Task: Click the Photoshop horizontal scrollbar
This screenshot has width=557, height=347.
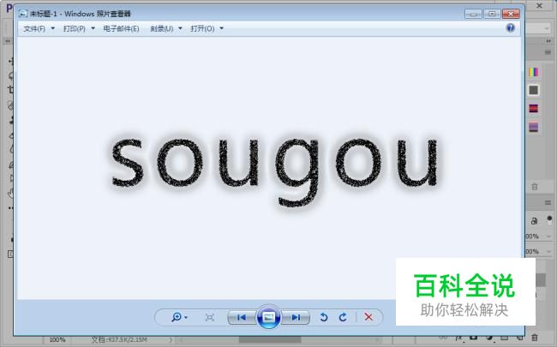Action: tap(270, 340)
